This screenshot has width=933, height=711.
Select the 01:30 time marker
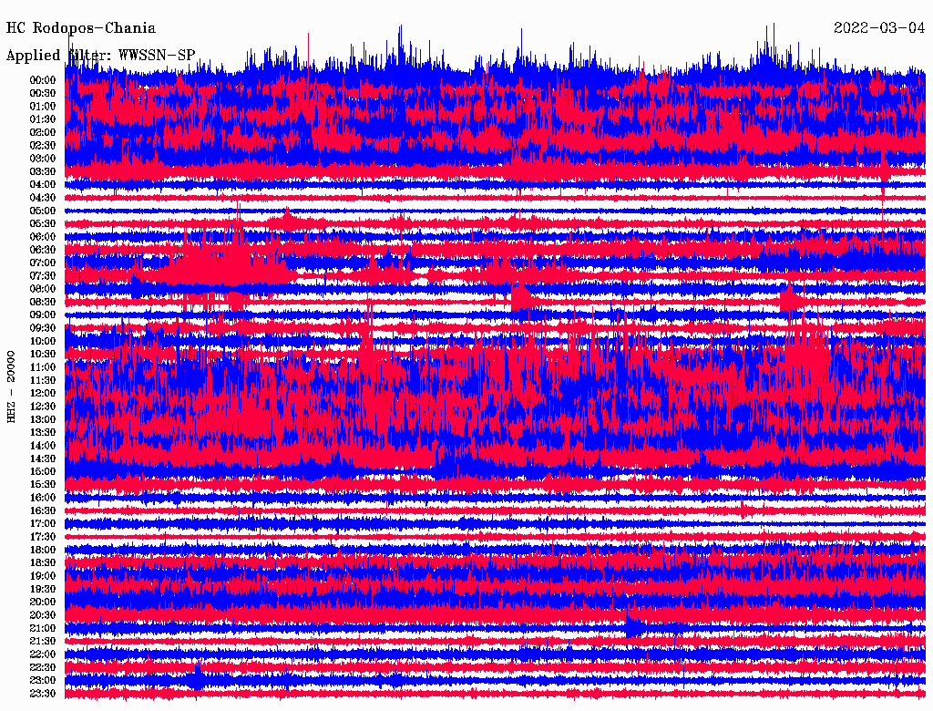43,119
